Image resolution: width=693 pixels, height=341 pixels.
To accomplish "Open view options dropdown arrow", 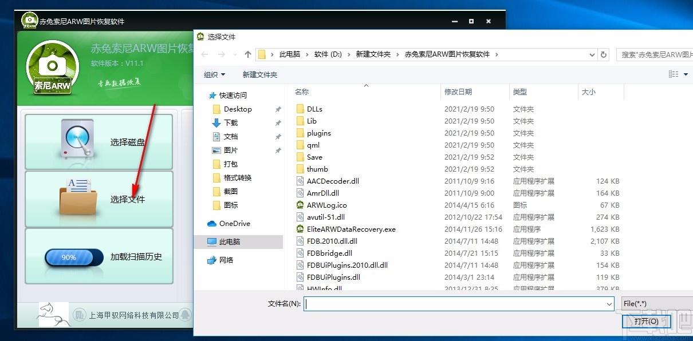I will point(686,74).
